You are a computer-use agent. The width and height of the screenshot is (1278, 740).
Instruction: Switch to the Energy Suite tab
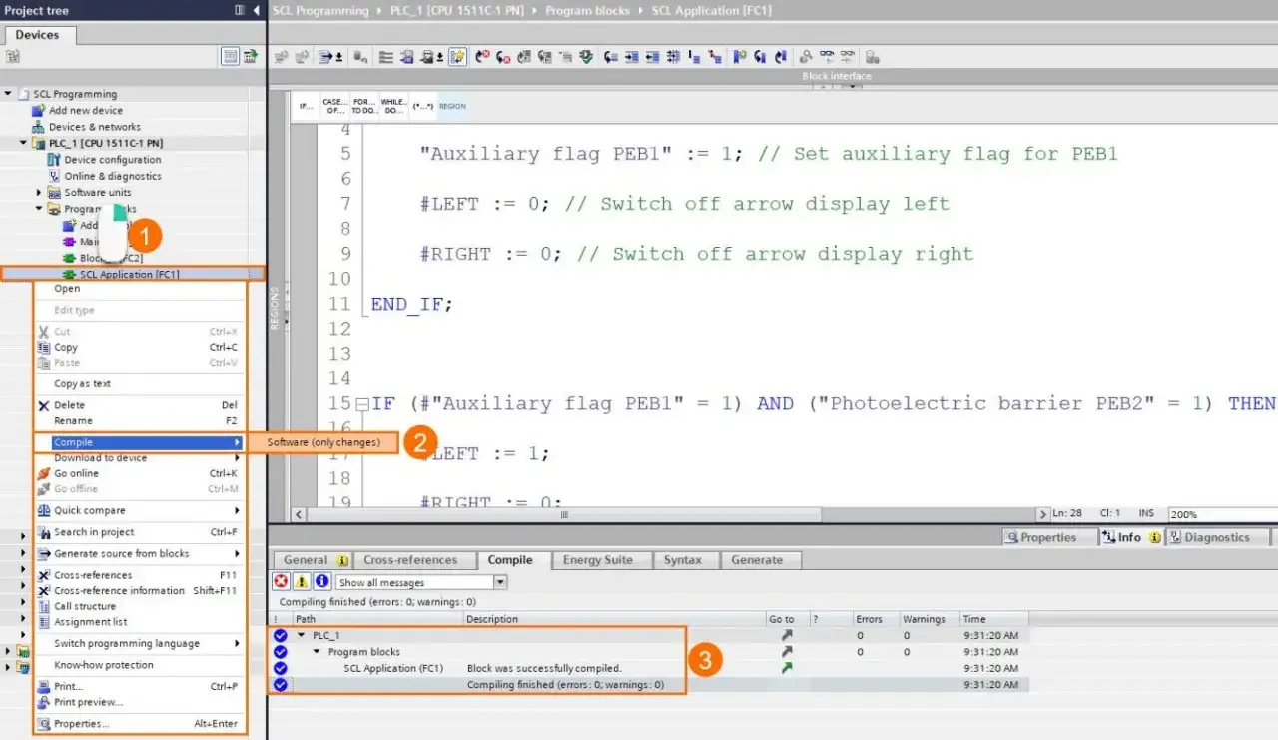tap(597, 560)
